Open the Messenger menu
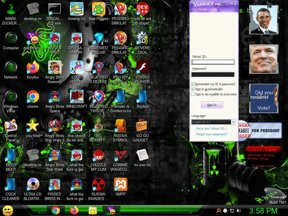The height and width of the screenshot is (216, 288). (x=199, y=9)
